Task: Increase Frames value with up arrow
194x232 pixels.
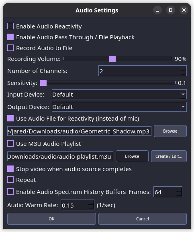Action: (179, 190)
